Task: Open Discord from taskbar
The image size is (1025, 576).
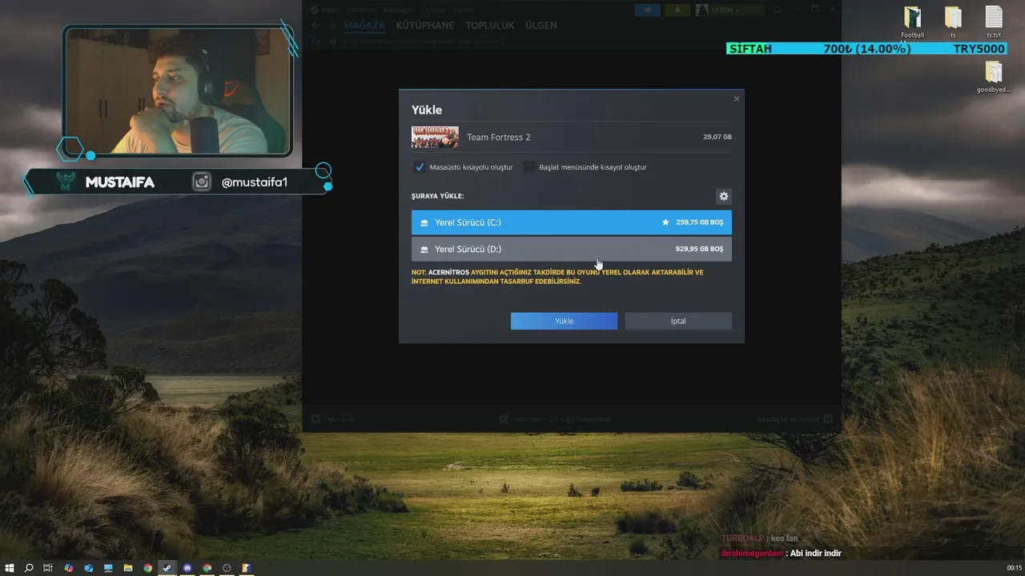Action: (x=187, y=568)
